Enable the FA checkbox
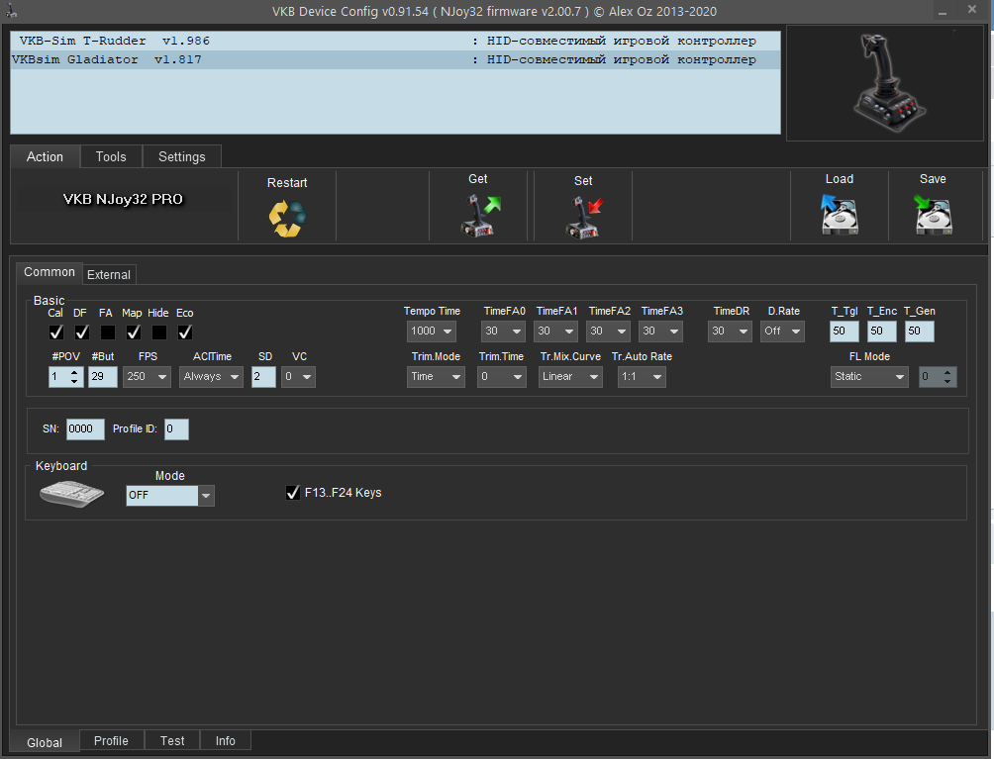994x759 pixels. tap(107, 332)
